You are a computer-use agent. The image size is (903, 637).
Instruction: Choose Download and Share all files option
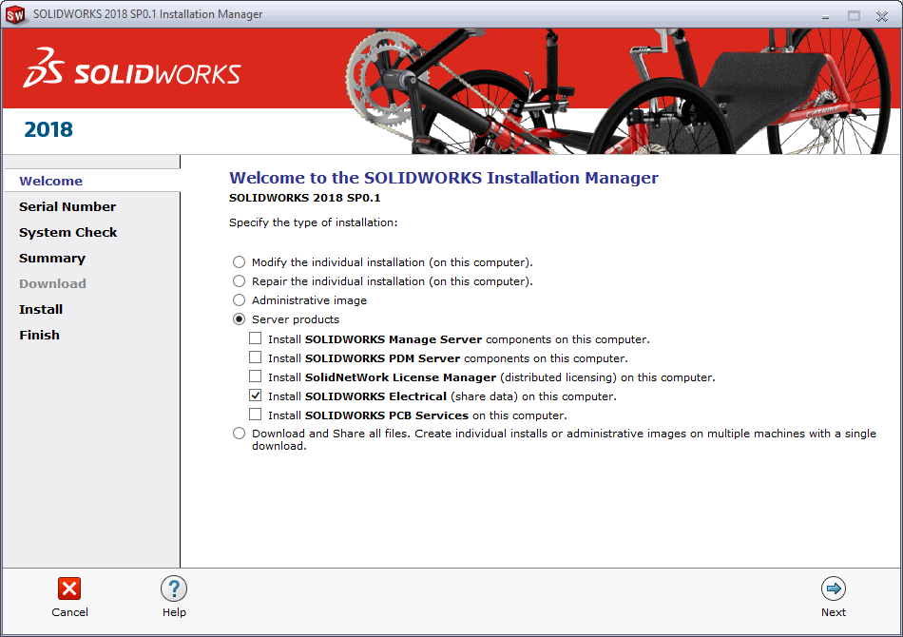[x=239, y=434]
